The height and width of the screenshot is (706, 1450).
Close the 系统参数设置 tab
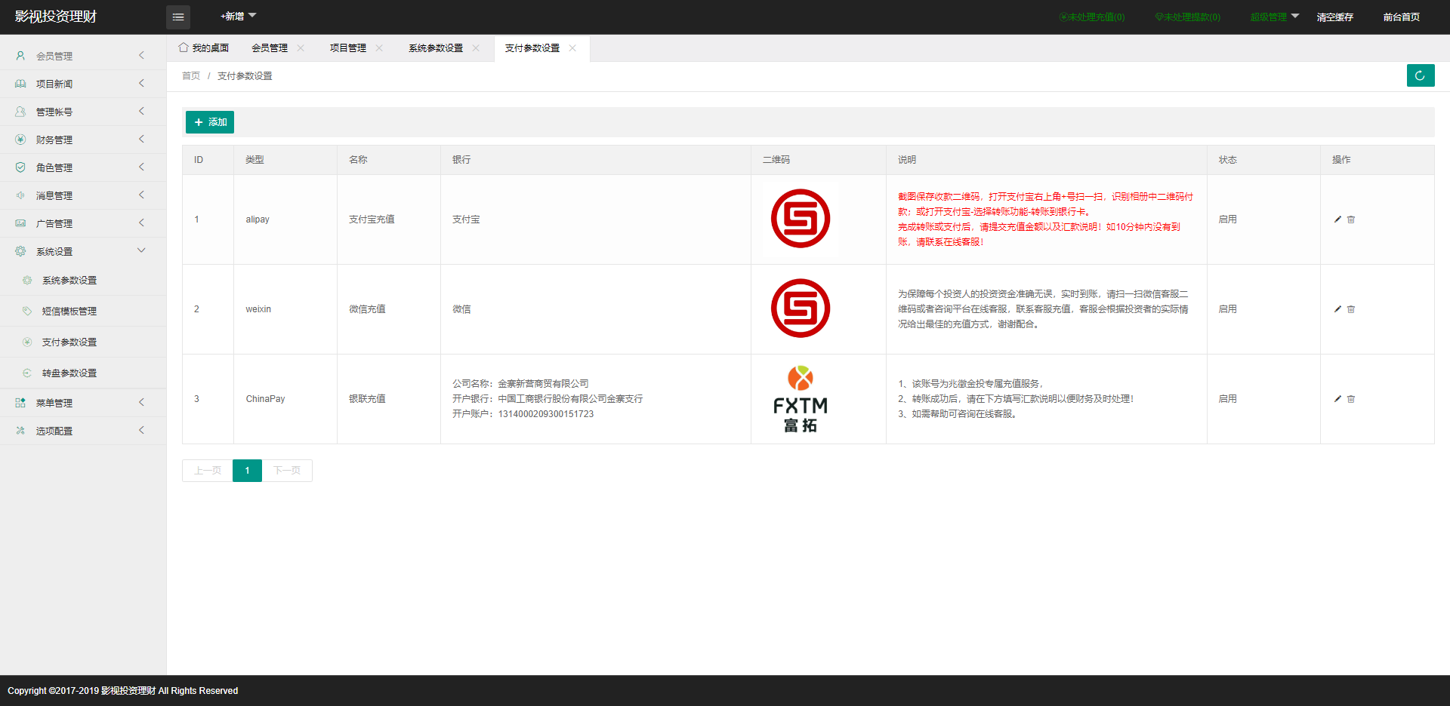pyautogui.click(x=476, y=48)
